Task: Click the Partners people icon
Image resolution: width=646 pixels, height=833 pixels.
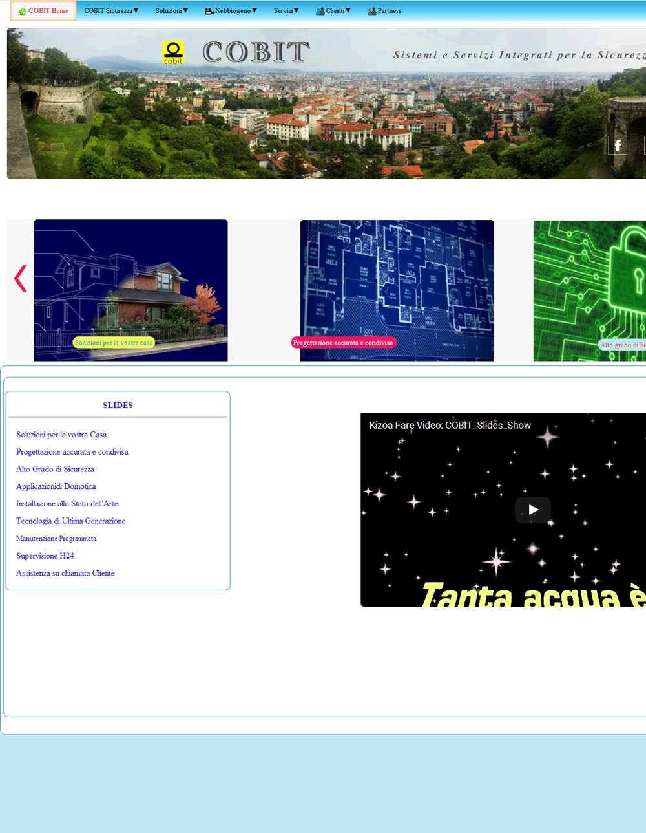Action: point(371,12)
